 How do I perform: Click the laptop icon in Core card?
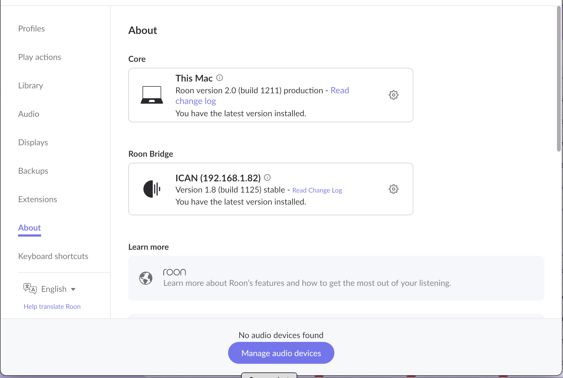click(152, 95)
